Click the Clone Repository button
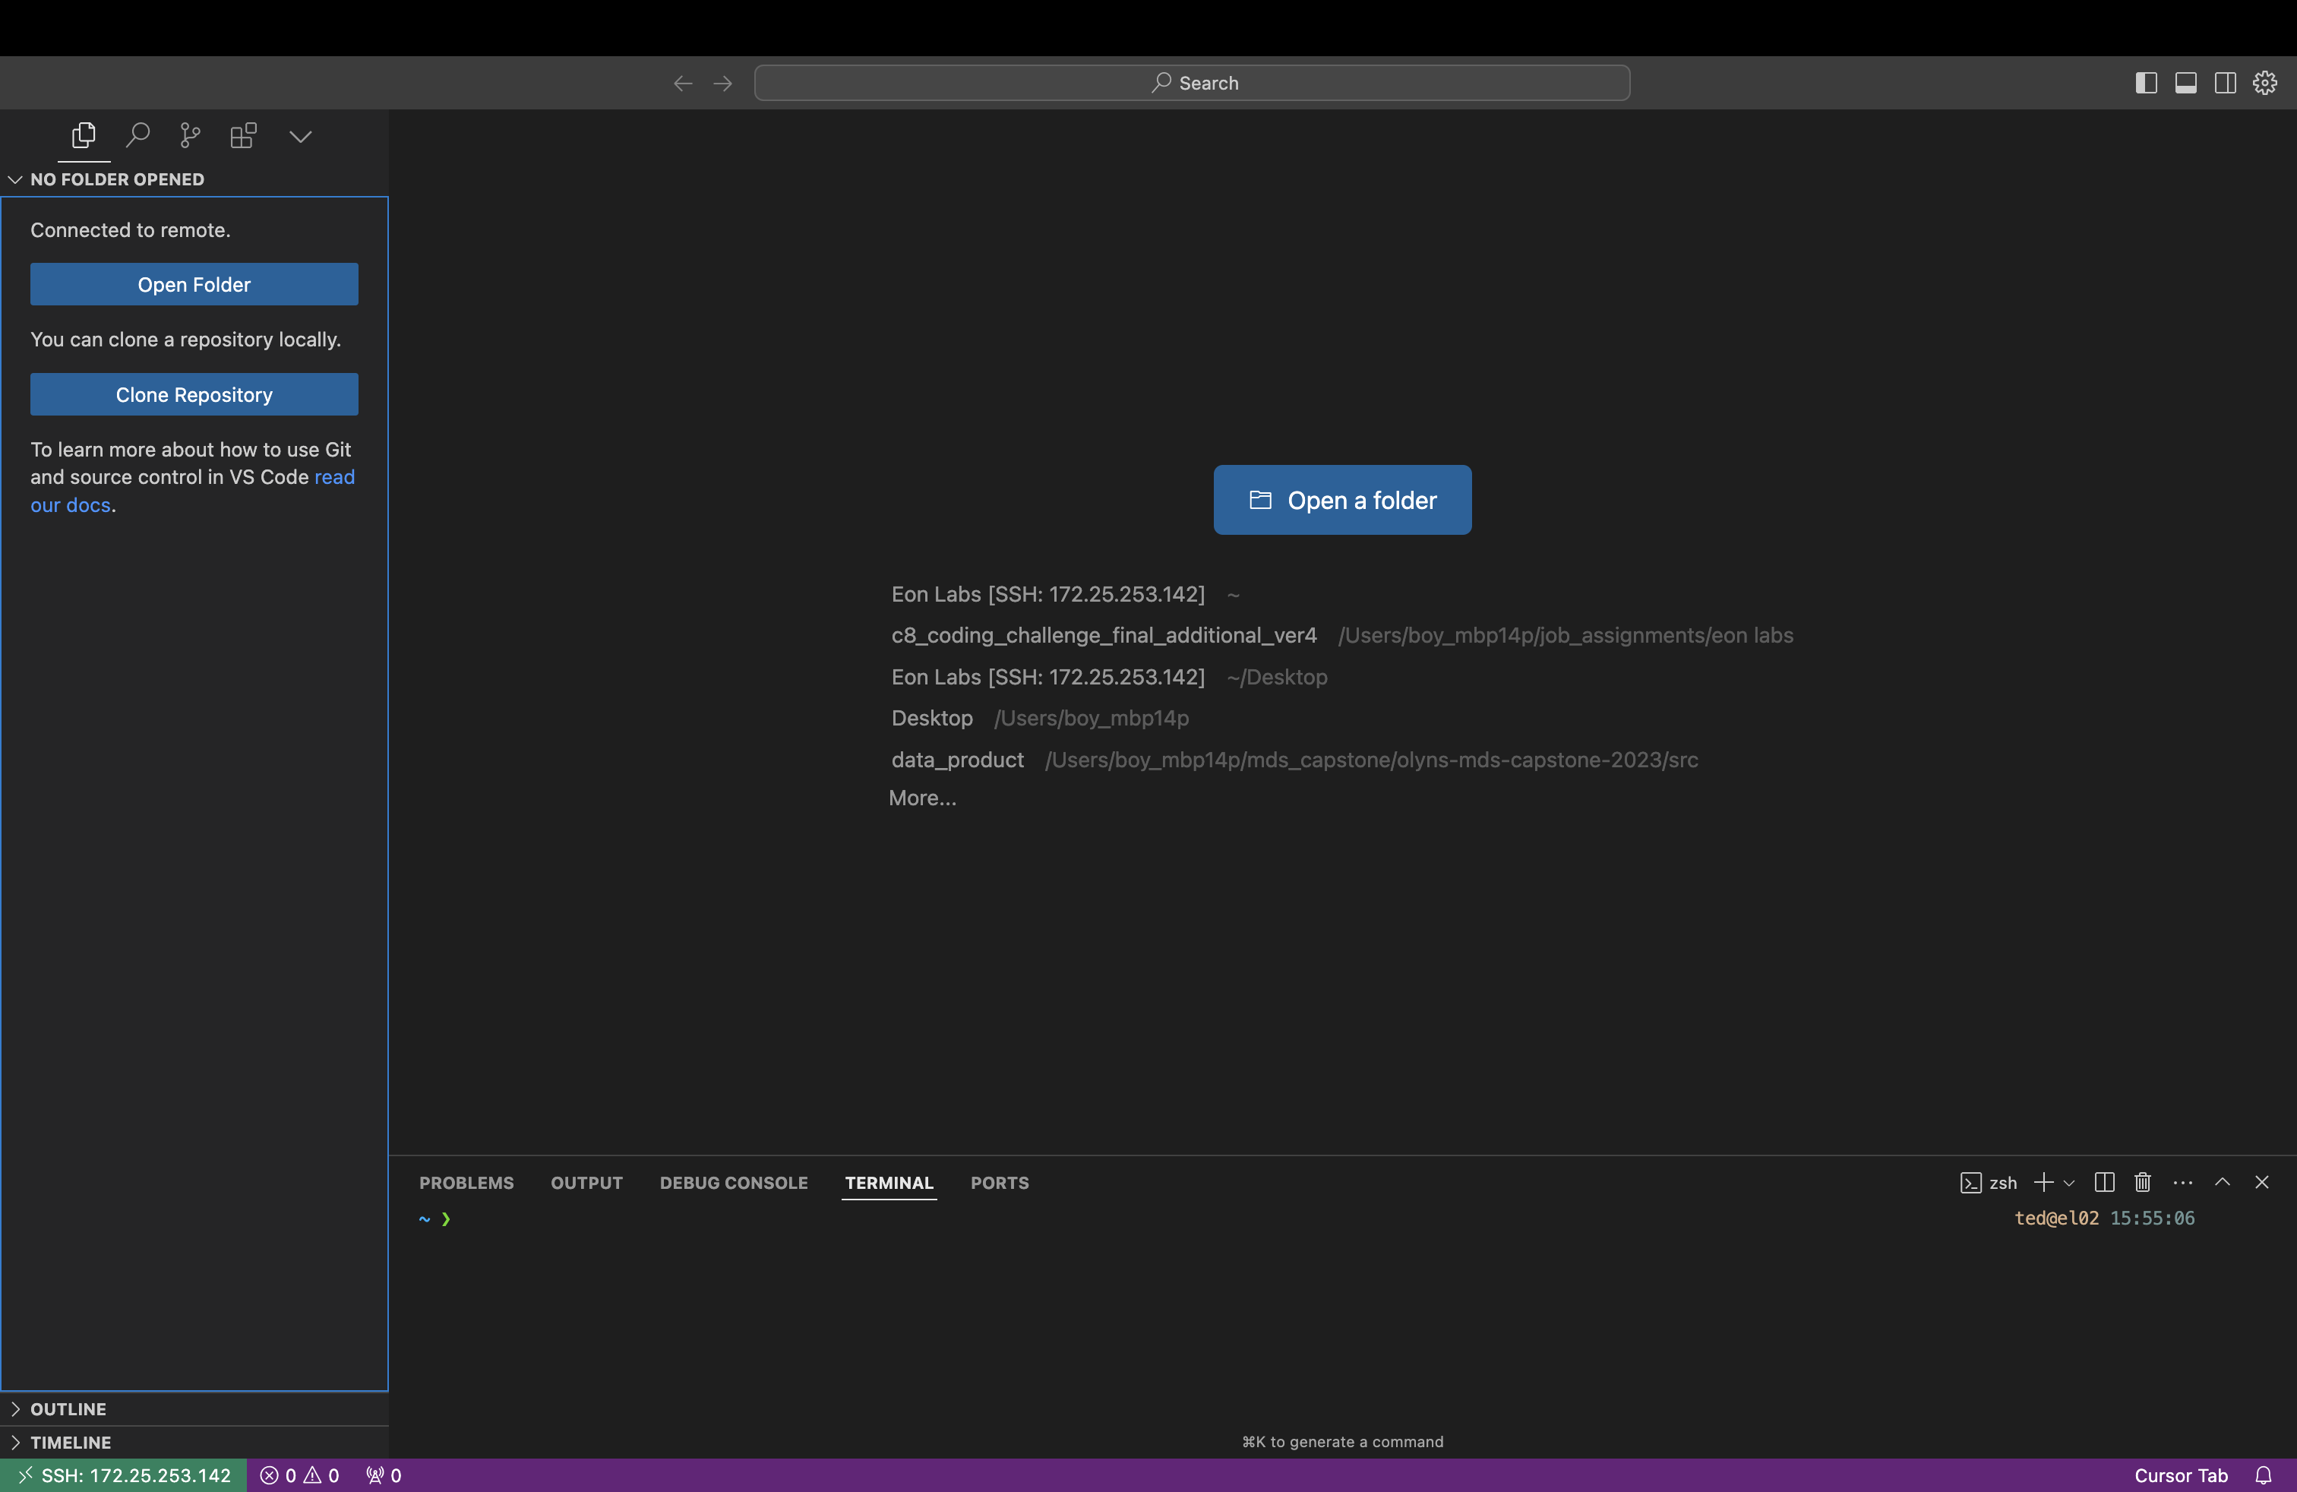The width and height of the screenshot is (2297, 1492). point(194,394)
